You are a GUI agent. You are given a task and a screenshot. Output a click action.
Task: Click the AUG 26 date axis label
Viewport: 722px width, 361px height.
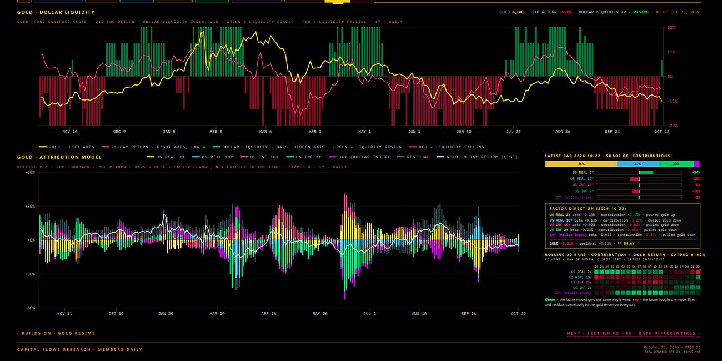[563, 132]
